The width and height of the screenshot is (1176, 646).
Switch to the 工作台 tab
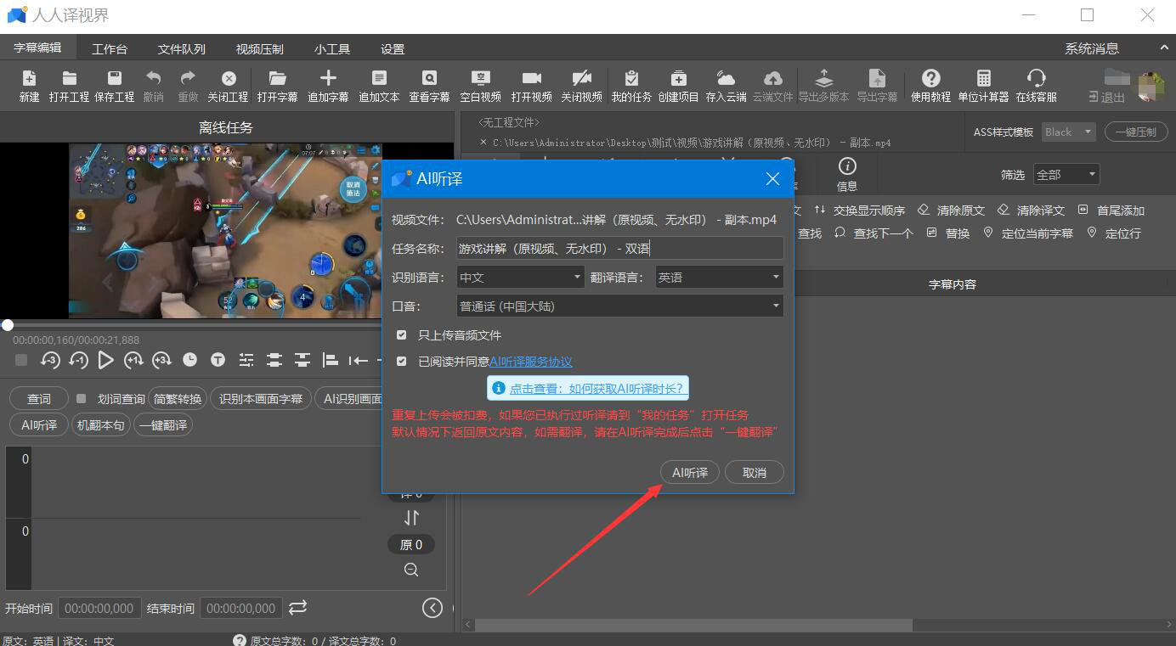[x=110, y=49]
